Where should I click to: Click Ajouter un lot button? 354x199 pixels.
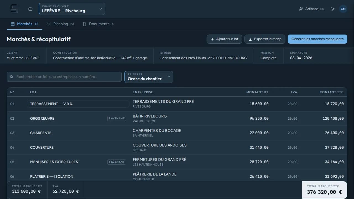tap(224, 39)
